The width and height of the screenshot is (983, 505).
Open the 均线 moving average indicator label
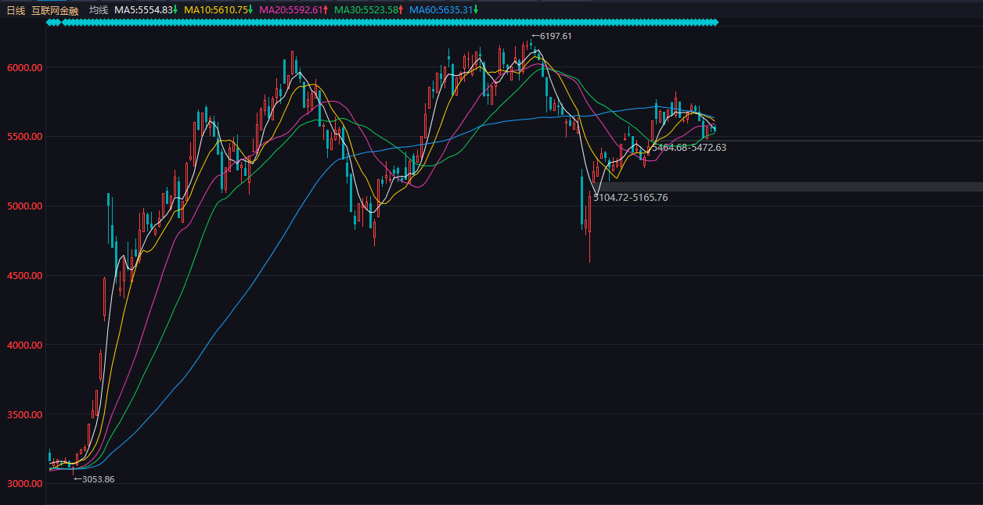tap(99, 10)
